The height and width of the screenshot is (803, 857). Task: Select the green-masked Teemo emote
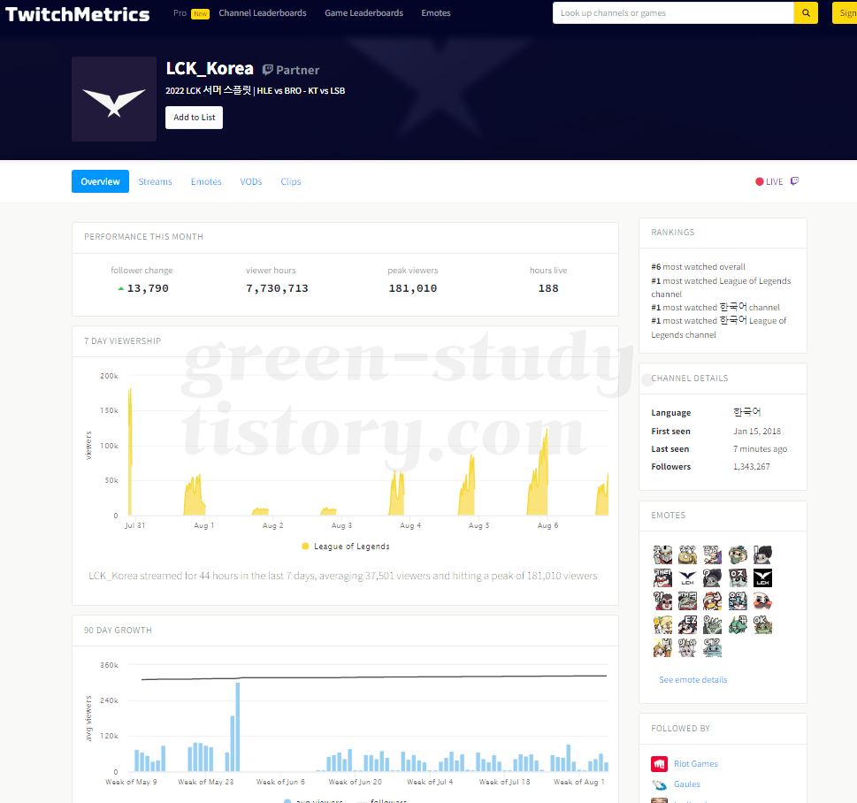click(738, 554)
